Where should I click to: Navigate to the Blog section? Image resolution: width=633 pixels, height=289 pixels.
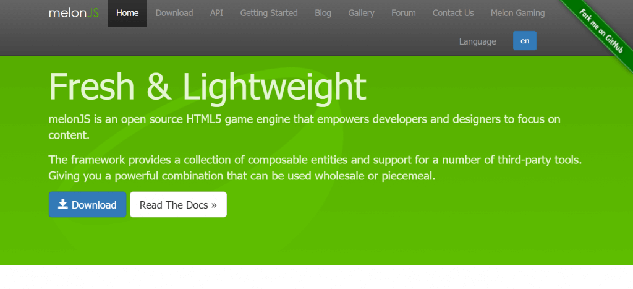click(323, 13)
